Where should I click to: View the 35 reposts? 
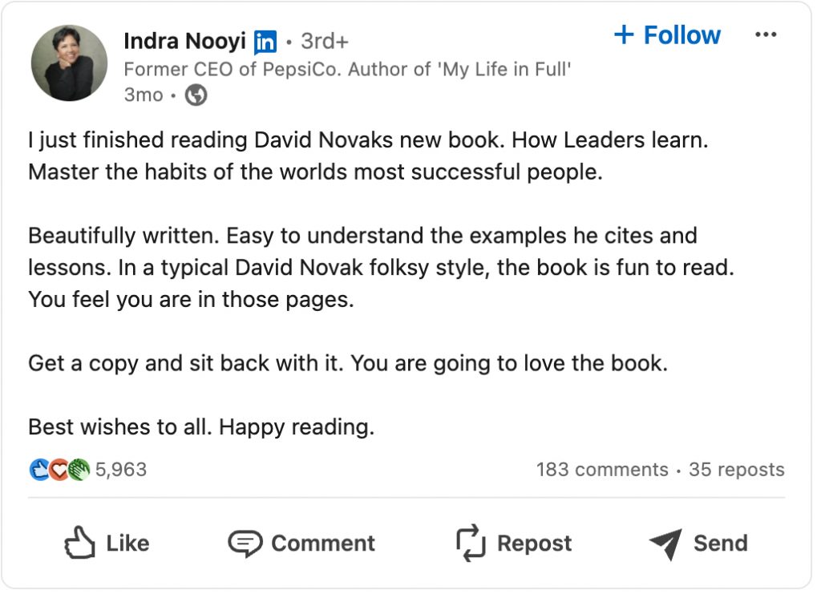click(x=736, y=470)
